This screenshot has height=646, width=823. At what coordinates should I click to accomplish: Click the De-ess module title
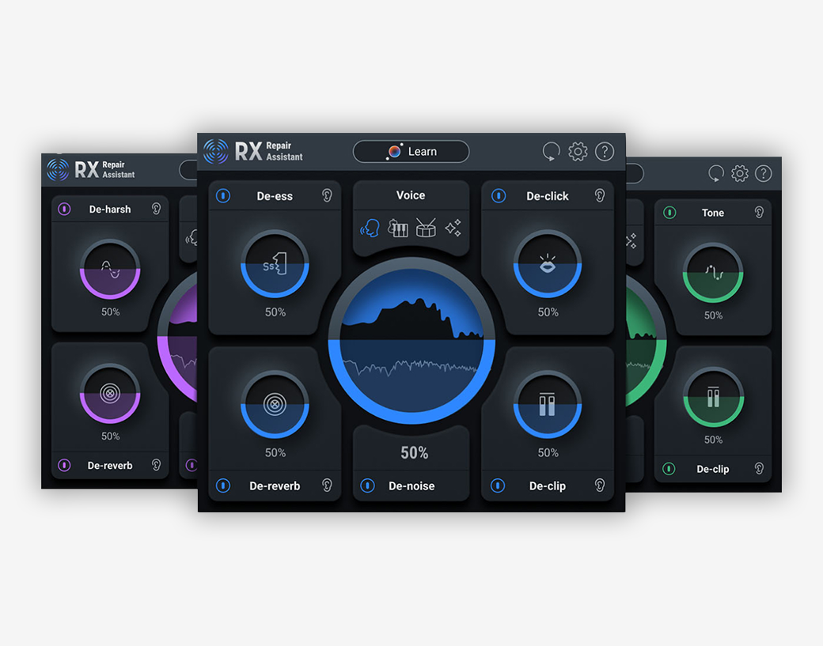[x=275, y=196]
